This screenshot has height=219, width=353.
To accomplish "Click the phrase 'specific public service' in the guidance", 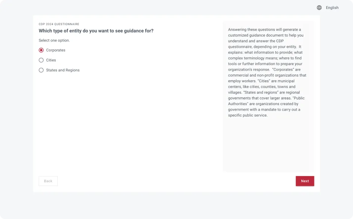I will coord(247,115).
